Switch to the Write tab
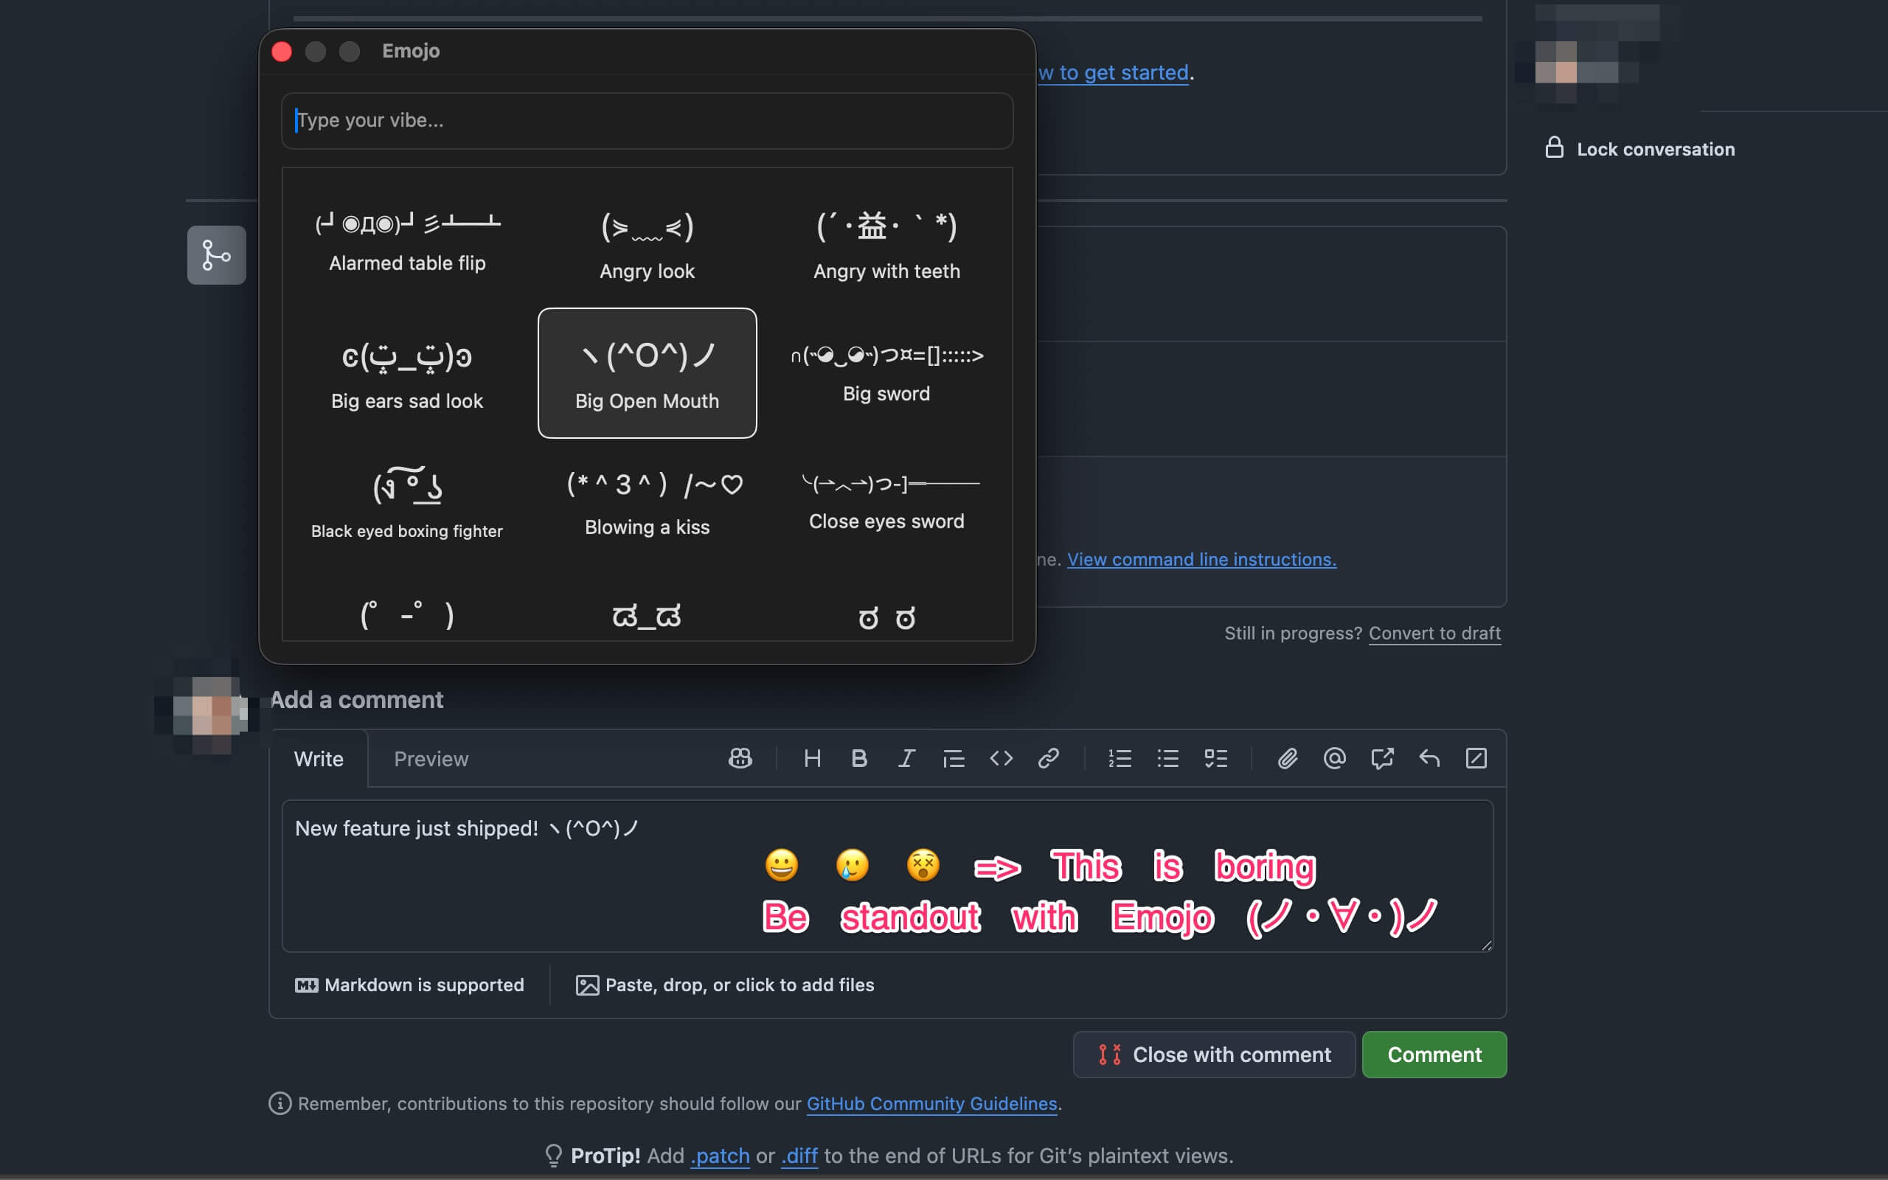The height and width of the screenshot is (1180, 1888). pos(319,759)
